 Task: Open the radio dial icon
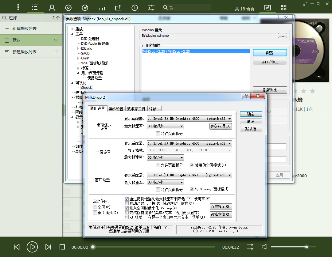(x=85, y=8)
